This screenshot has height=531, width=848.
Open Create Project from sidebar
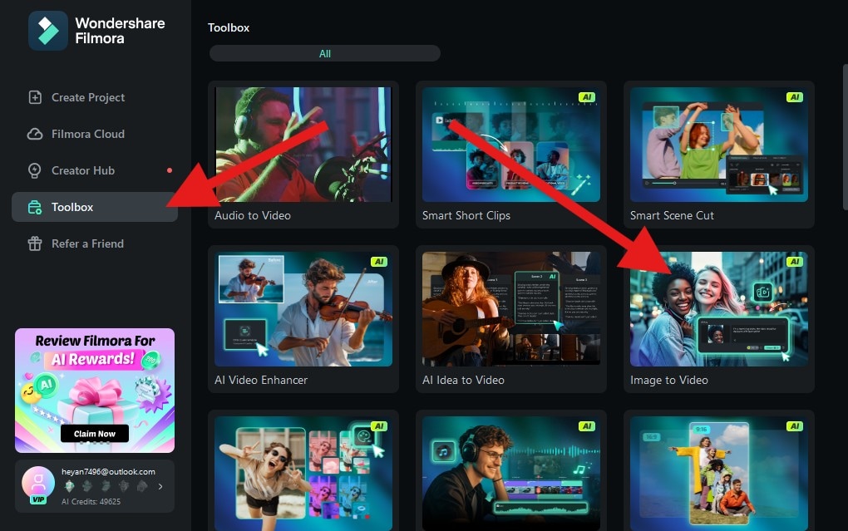click(x=95, y=97)
